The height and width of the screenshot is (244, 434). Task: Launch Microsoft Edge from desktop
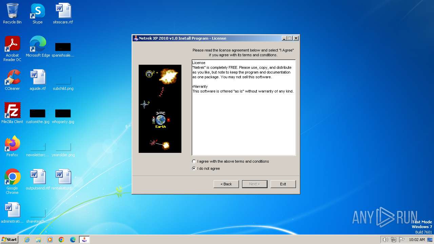tap(38, 47)
